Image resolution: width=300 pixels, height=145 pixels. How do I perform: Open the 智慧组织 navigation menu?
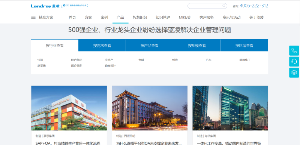tap(139, 17)
